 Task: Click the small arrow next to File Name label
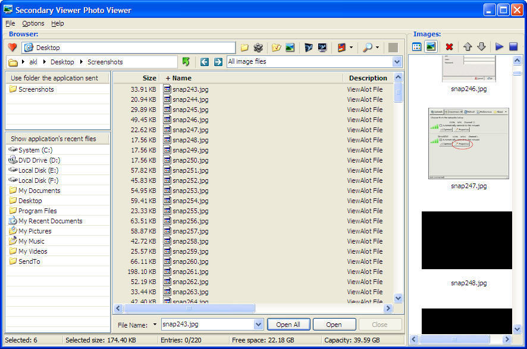[155, 325]
